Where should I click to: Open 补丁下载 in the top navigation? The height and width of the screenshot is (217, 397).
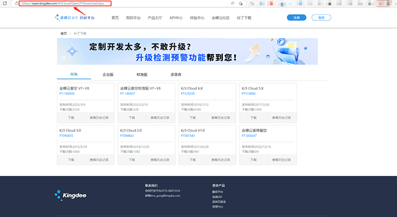coord(244,18)
